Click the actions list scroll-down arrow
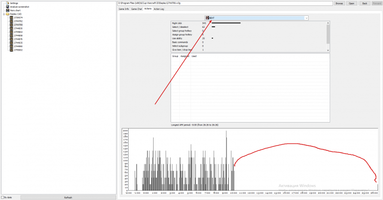The width and height of the screenshot is (383, 200). [328, 50]
